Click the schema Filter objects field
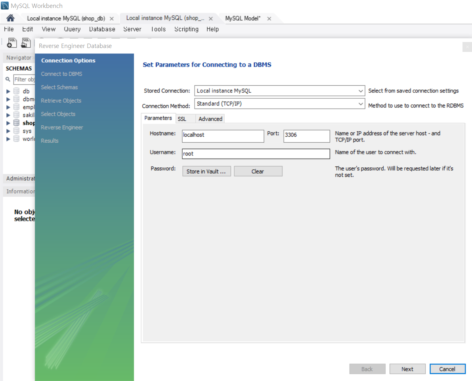 tap(25, 80)
